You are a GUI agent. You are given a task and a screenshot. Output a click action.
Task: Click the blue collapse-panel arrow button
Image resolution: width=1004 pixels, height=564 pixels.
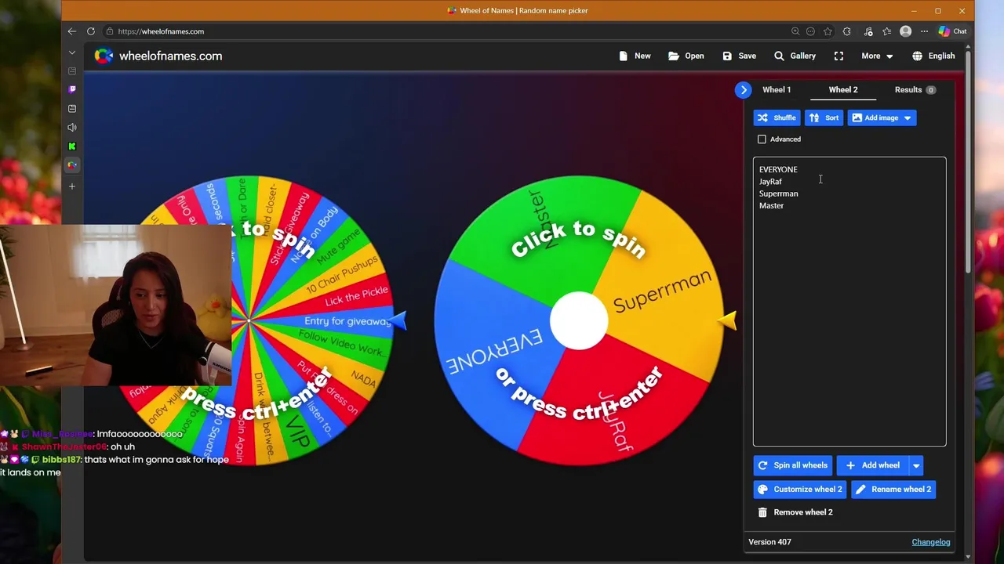744,90
